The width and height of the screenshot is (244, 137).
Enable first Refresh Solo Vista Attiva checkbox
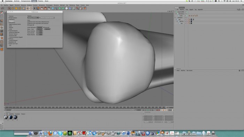(28, 22)
